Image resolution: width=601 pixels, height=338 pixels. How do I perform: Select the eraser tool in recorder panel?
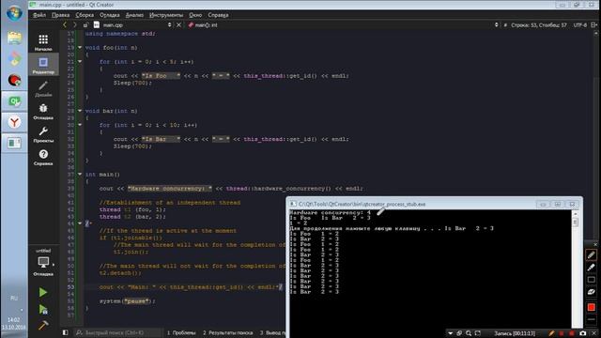pos(591,292)
